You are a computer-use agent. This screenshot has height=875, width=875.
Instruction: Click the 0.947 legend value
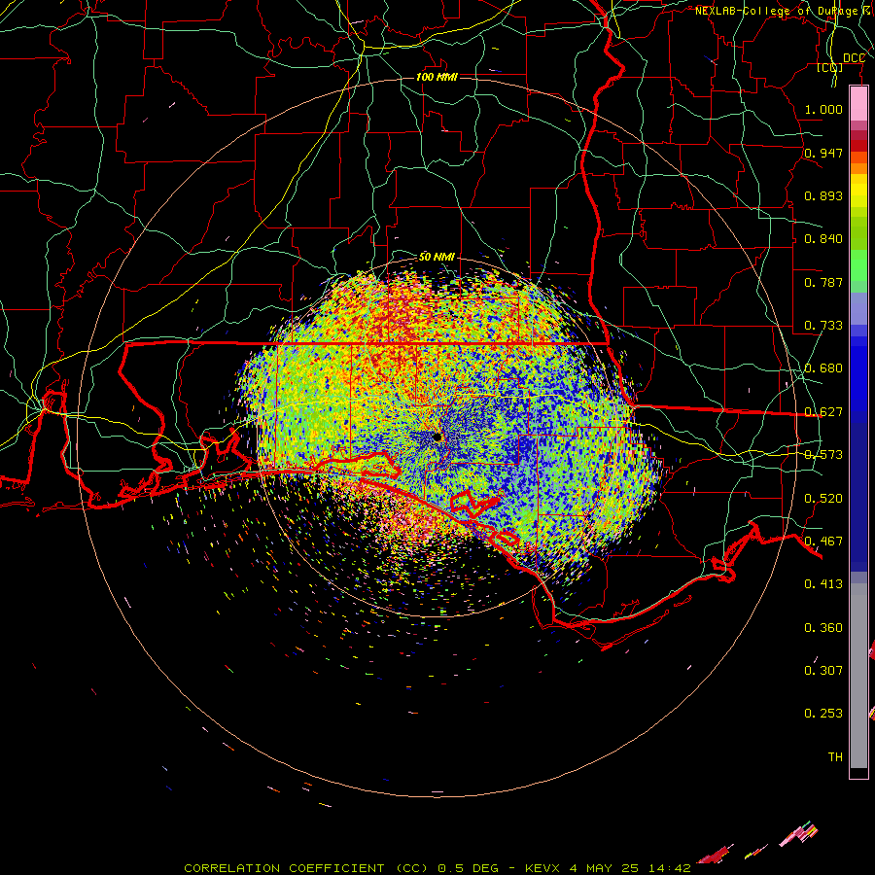(823, 153)
